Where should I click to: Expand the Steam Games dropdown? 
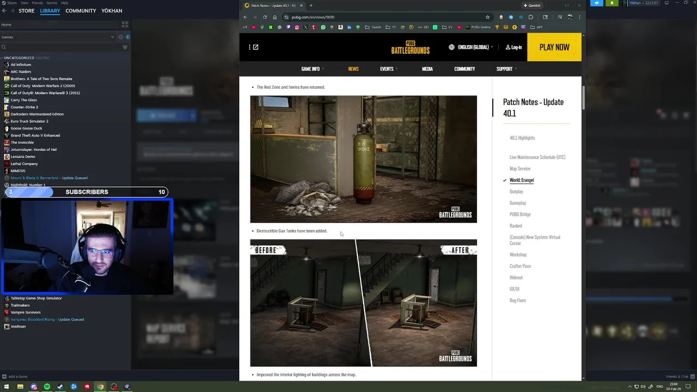click(113, 37)
